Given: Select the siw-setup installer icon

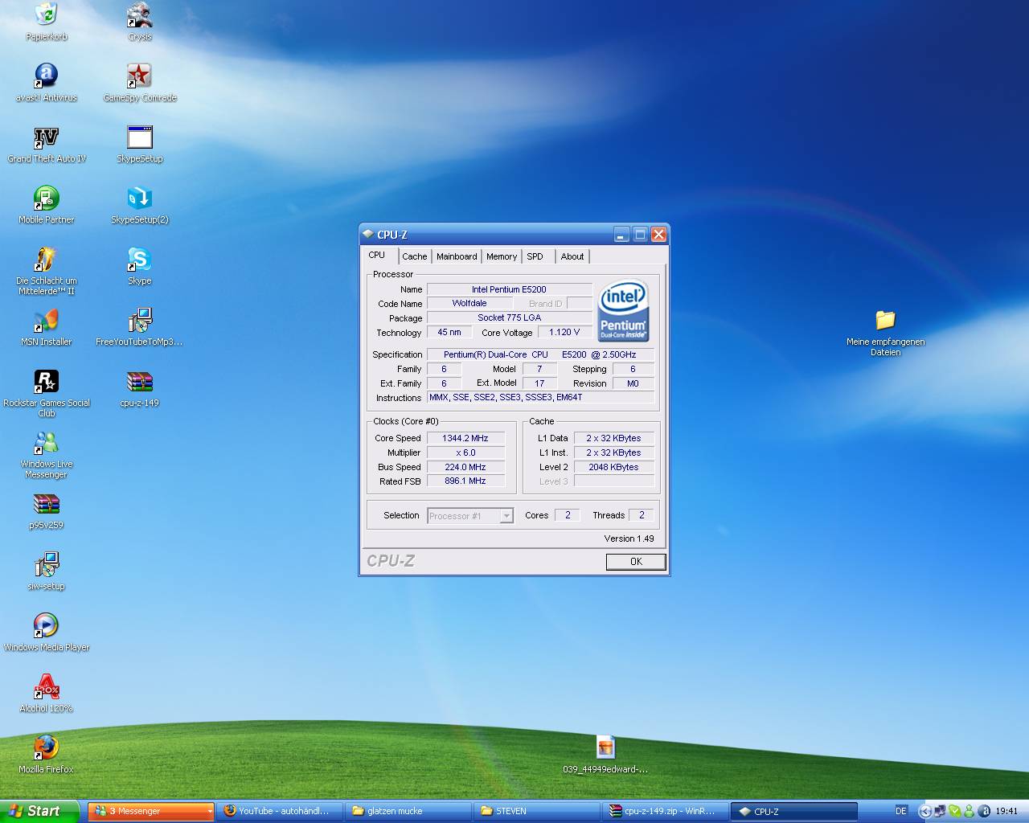Looking at the screenshot, I should 47,564.
